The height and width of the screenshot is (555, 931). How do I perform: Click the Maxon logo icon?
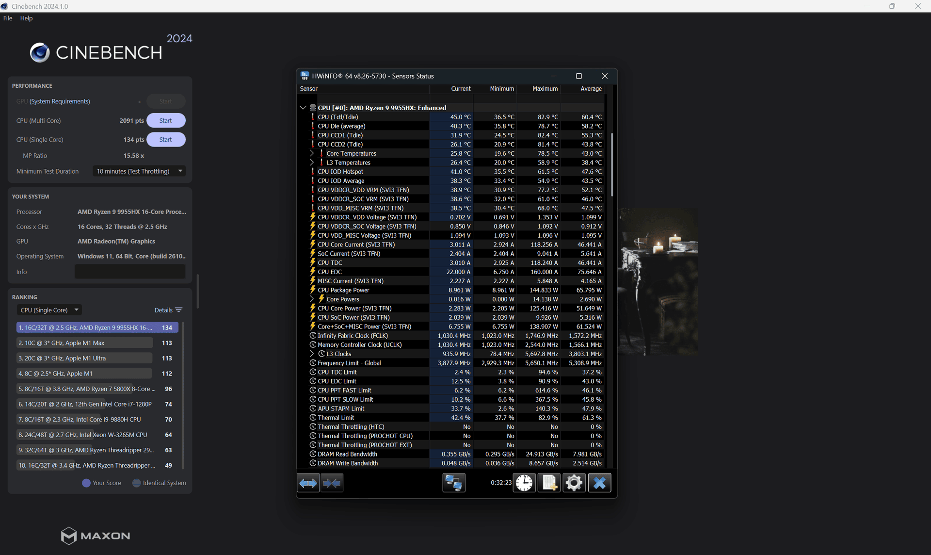pos(68,536)
